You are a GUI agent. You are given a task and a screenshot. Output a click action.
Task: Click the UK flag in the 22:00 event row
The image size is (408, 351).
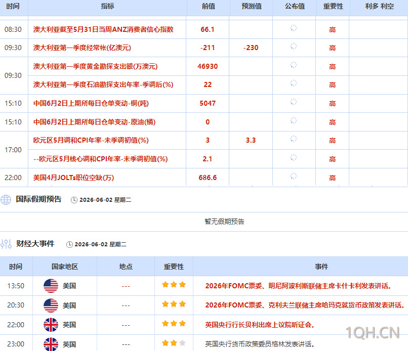tap(51, 325)
